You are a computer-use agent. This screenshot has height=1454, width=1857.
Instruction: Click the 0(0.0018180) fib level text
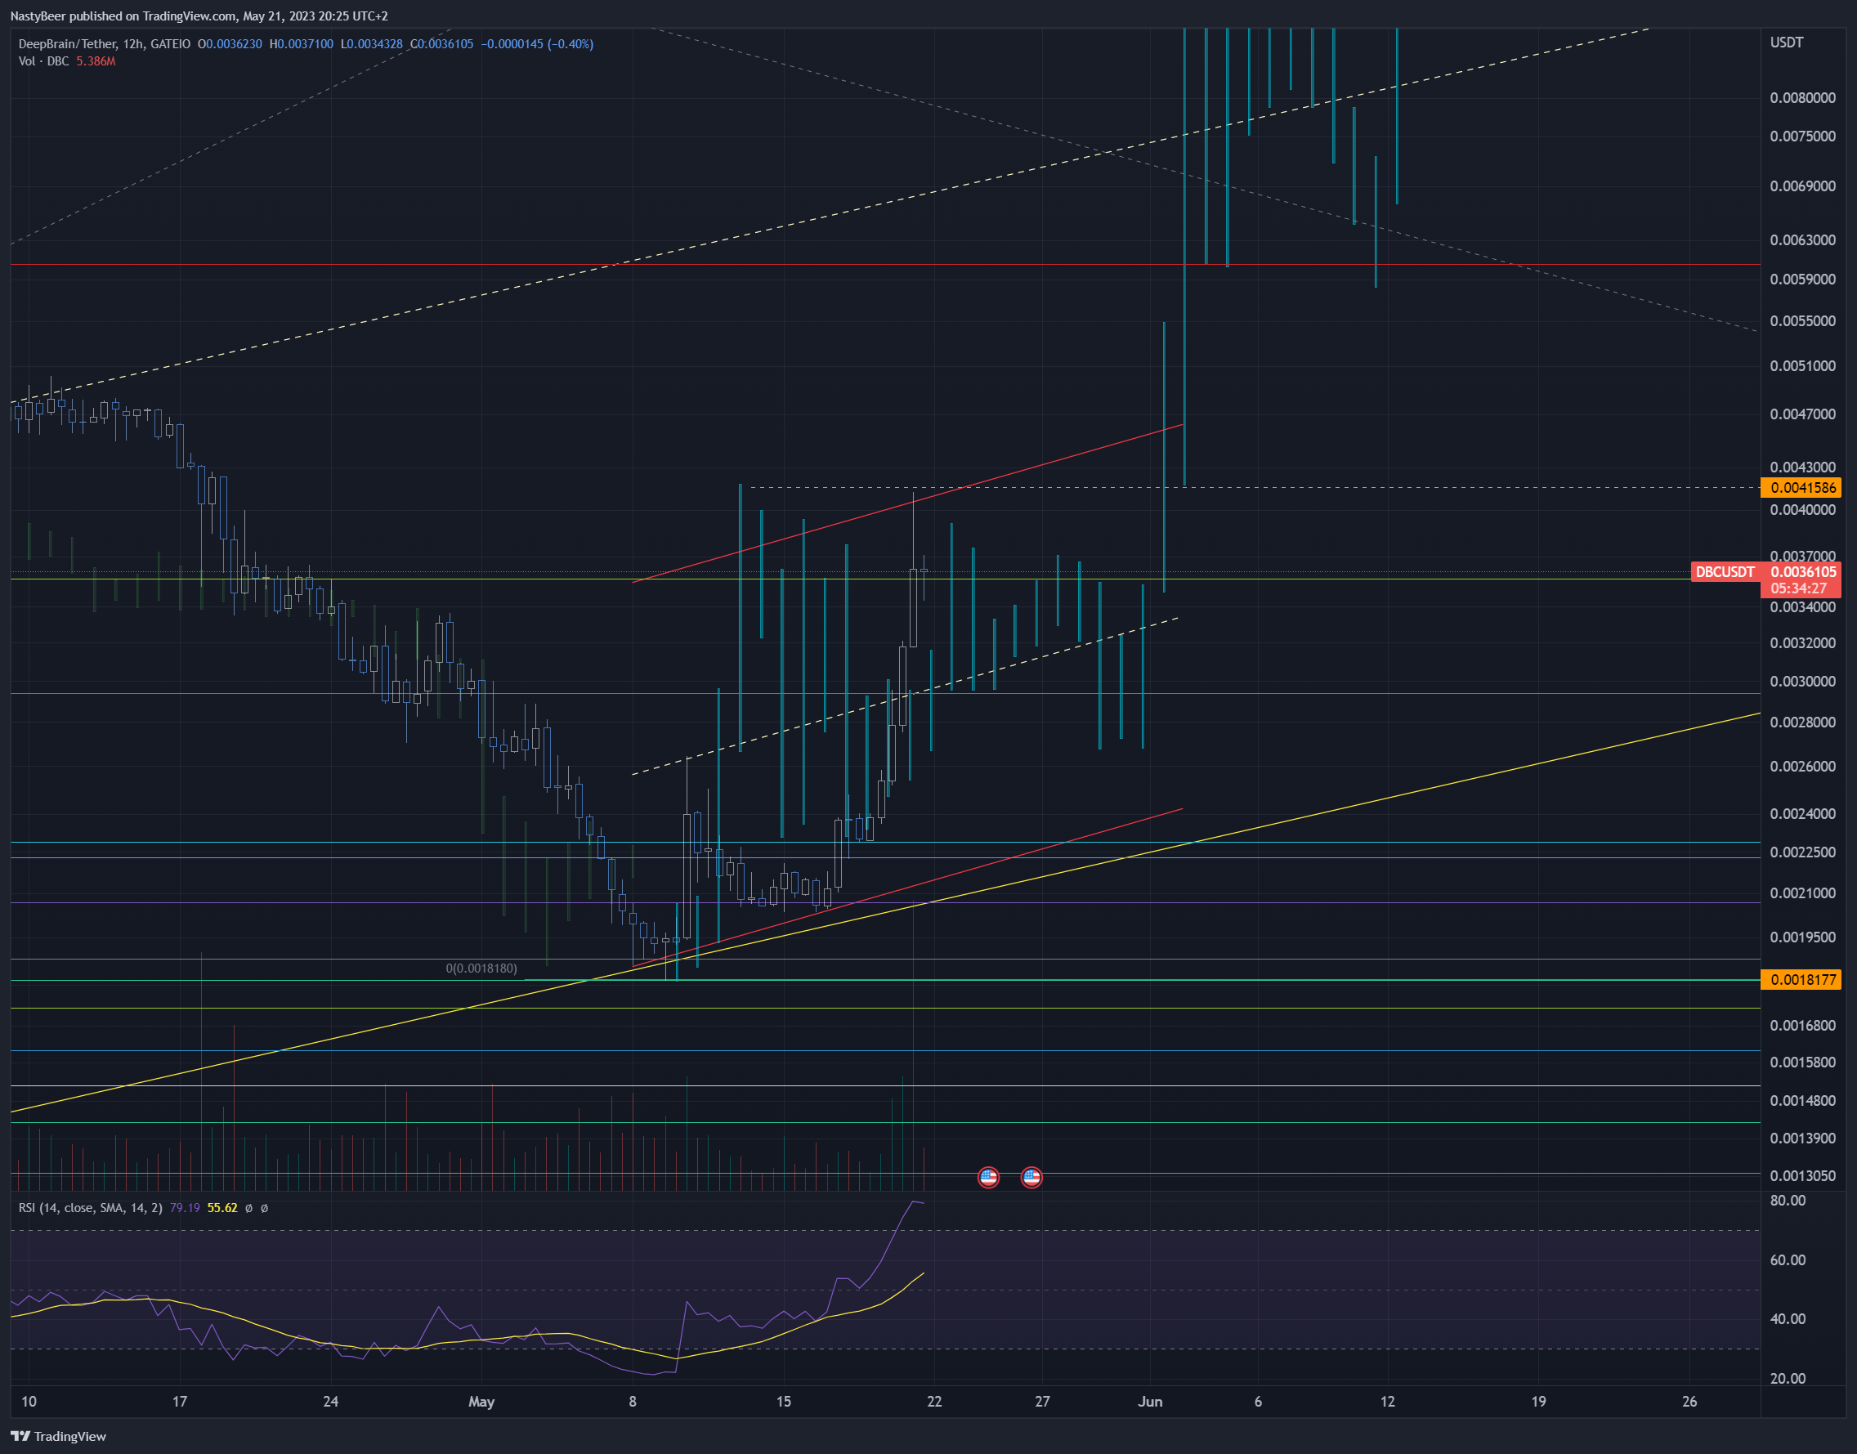pos(481,968)
